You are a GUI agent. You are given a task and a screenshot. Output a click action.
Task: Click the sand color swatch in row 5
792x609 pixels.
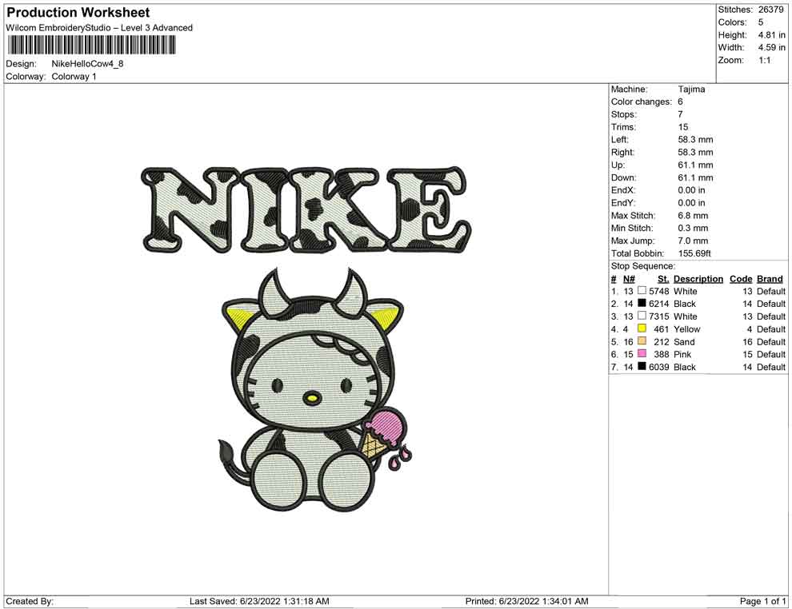[642, 341]
